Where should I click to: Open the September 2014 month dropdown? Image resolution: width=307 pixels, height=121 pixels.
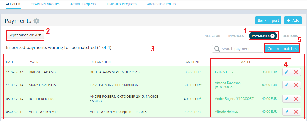pos(25,35)
